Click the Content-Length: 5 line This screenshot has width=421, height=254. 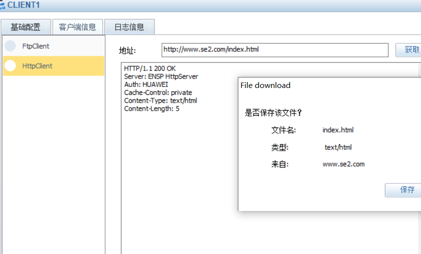pos(152,109)
